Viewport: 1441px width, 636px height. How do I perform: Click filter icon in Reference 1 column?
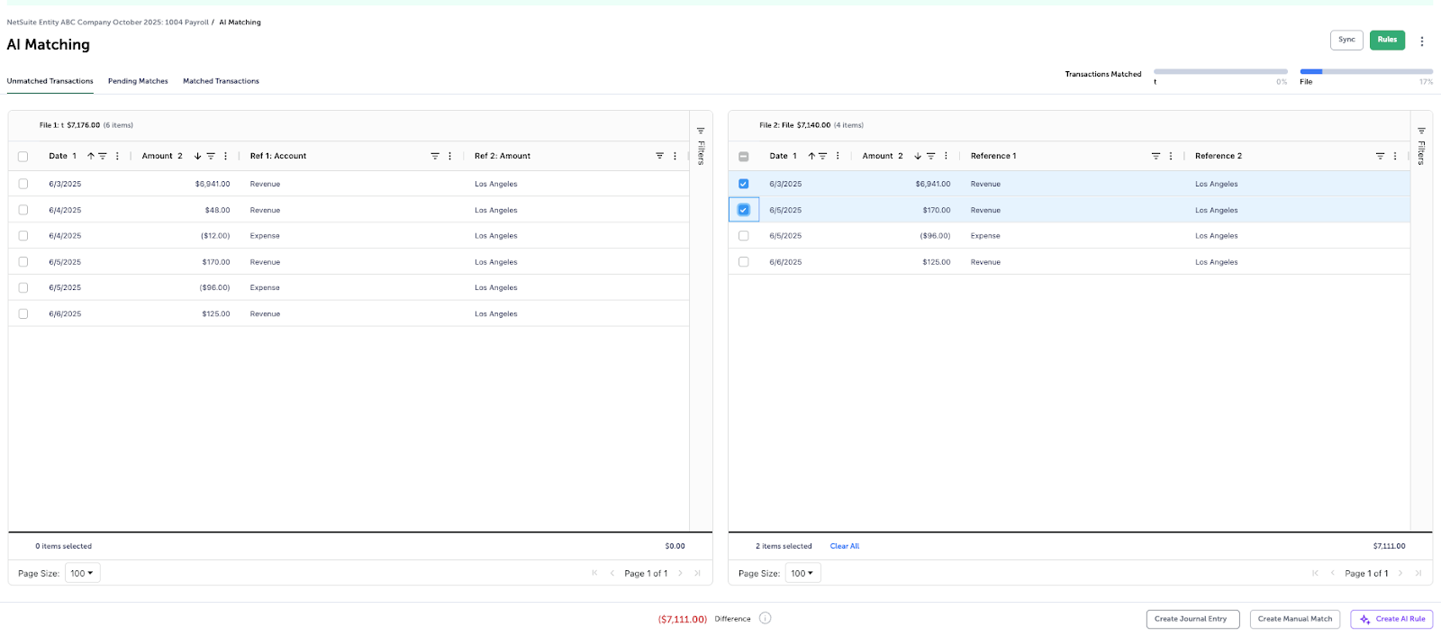coord(1156,156)
